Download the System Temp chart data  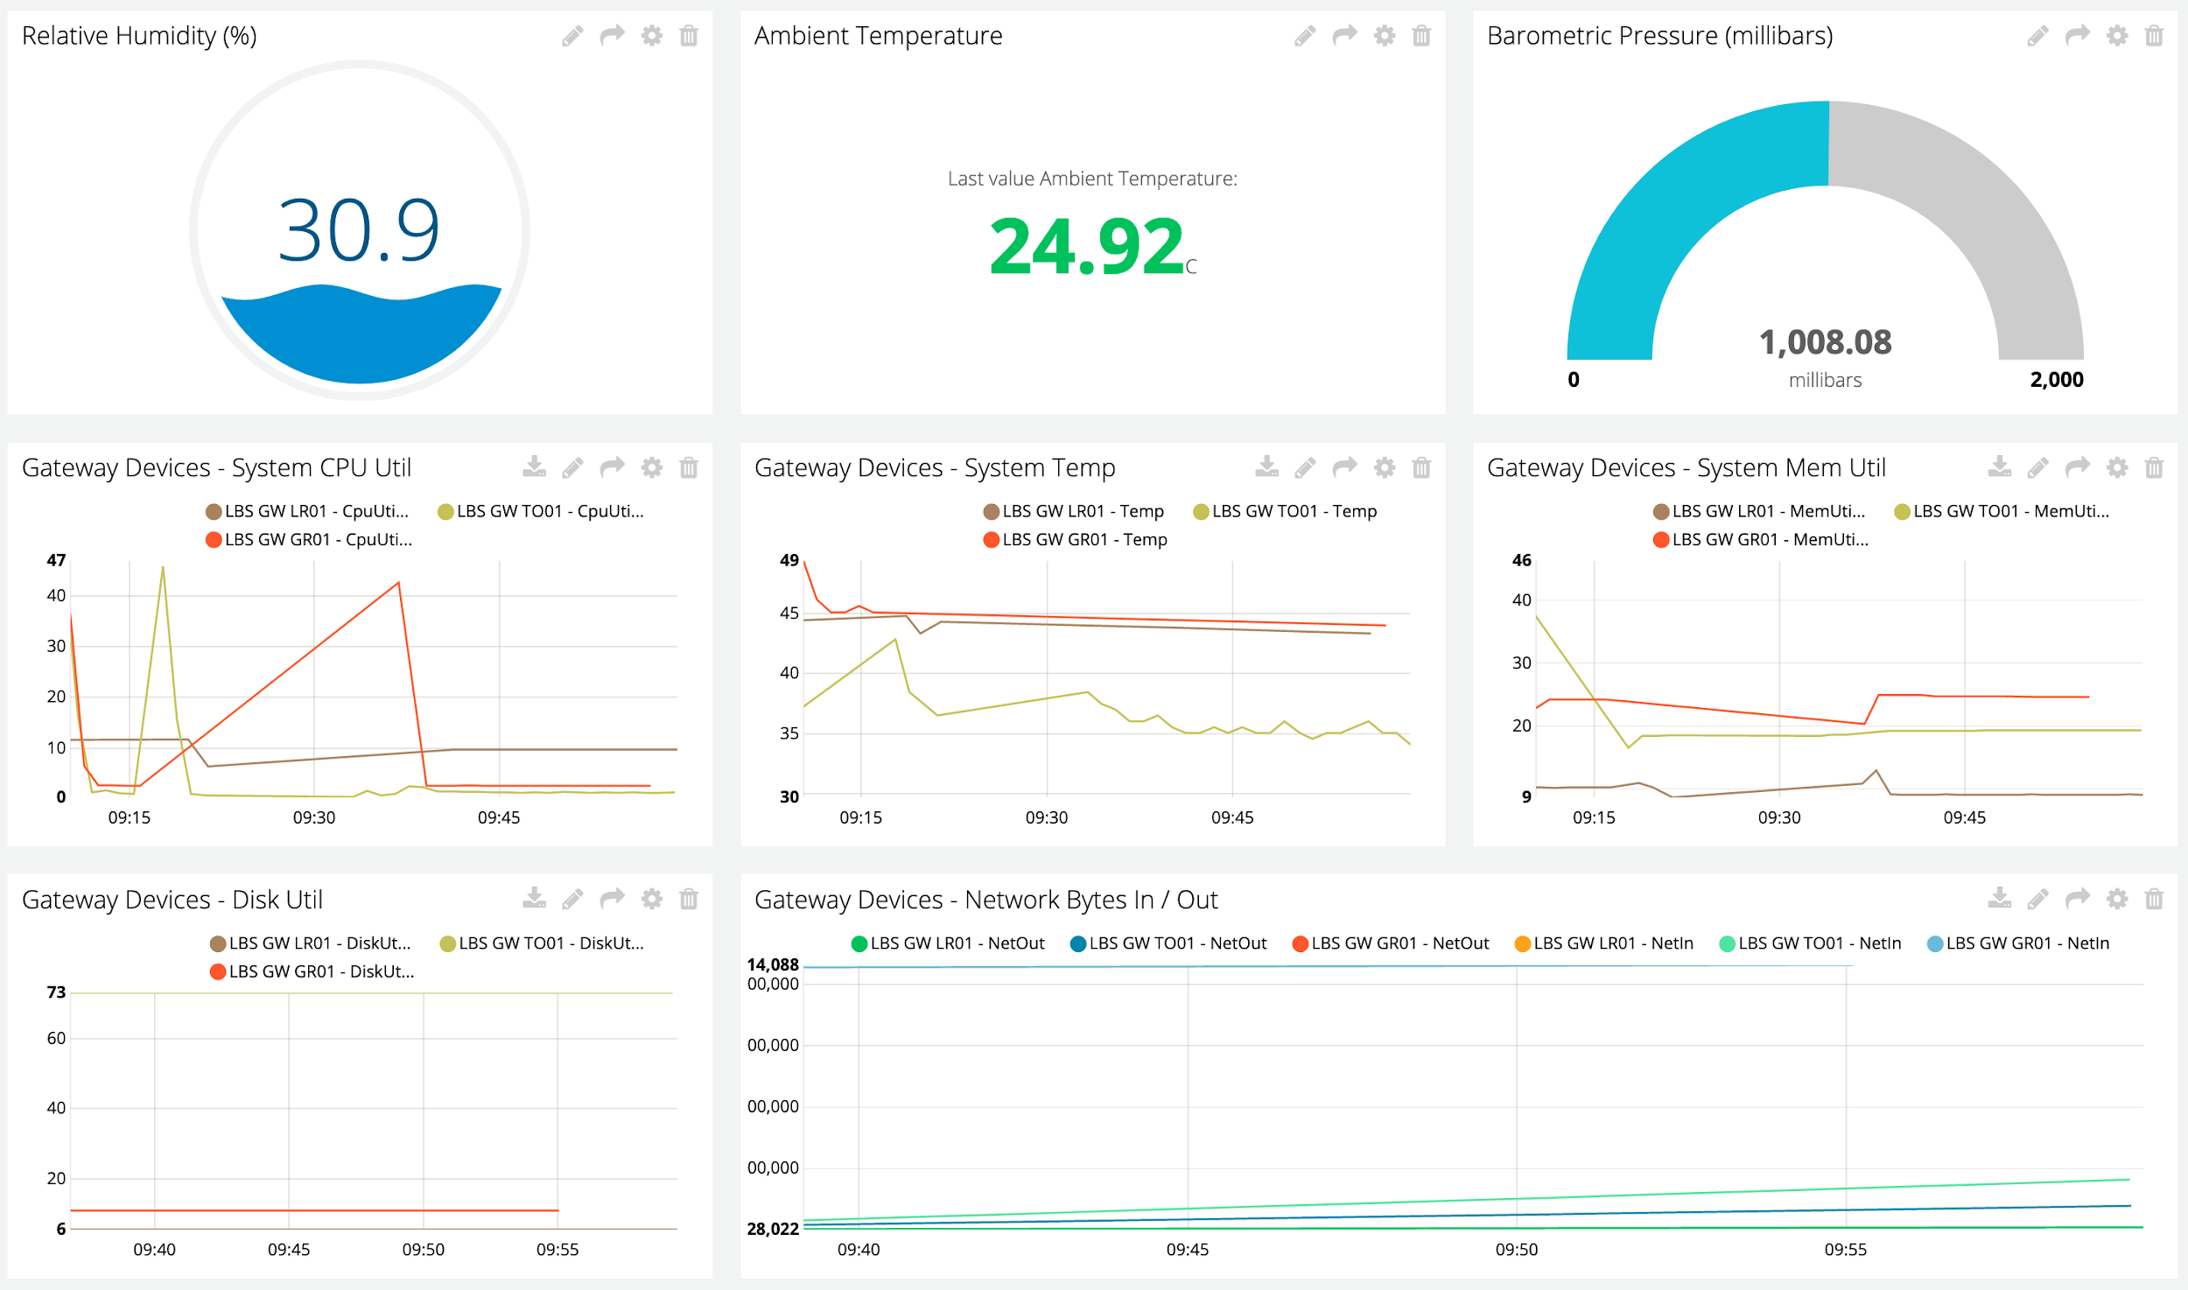tap(1266, 467)
